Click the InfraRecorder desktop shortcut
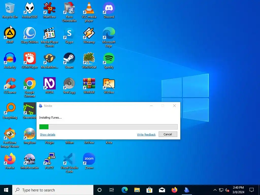The height and width of the screenshot is (195, 260). [29, 161]
